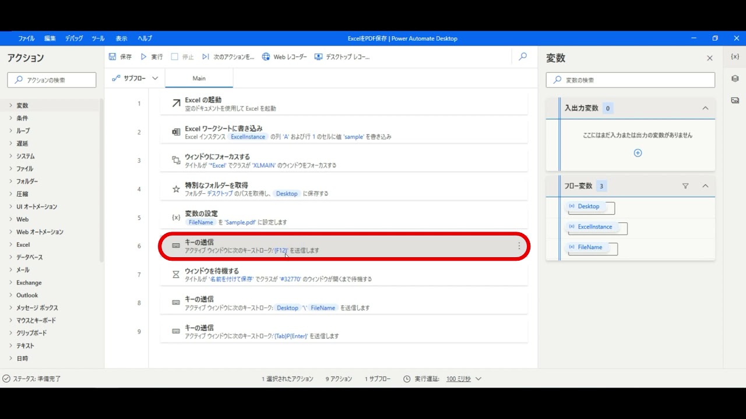The image size is (746, 419).
Task: Click the 変数の検索 search field
Action: click(631, 80)
